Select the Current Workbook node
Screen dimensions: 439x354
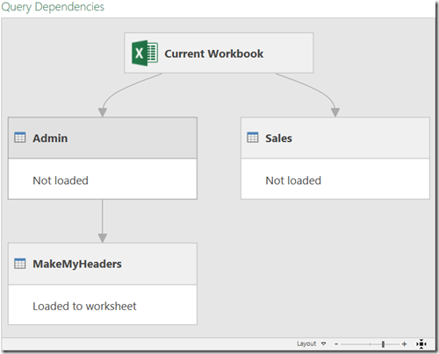219,53
